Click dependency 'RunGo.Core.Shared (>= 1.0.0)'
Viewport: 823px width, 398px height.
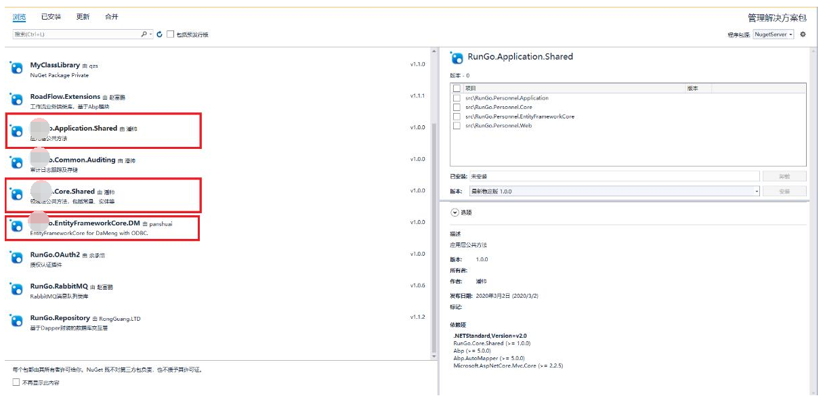[492, 343]
